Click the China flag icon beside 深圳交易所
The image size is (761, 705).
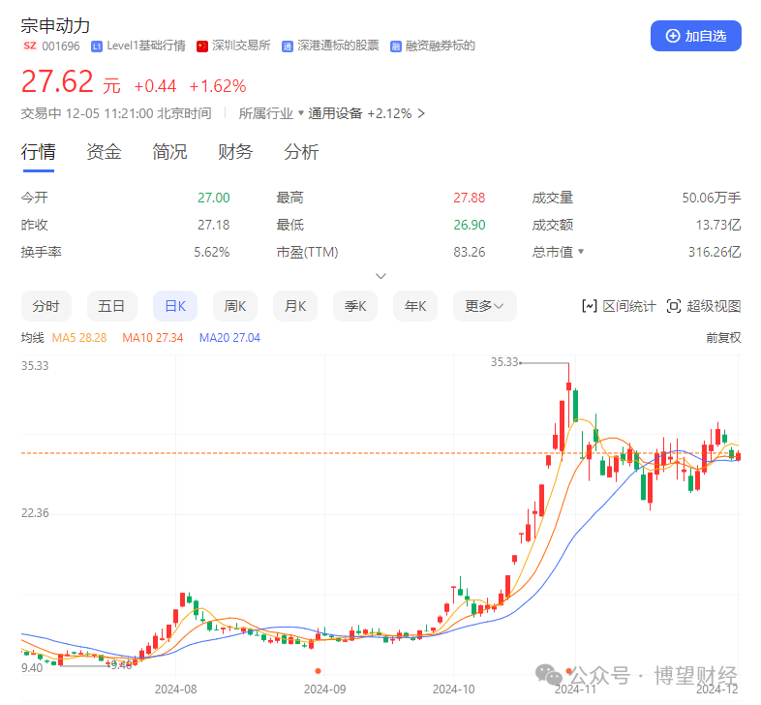tap(202, 46)
